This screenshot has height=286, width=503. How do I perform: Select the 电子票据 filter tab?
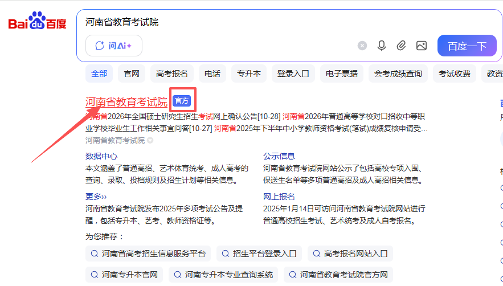click(x=342, y=73)
